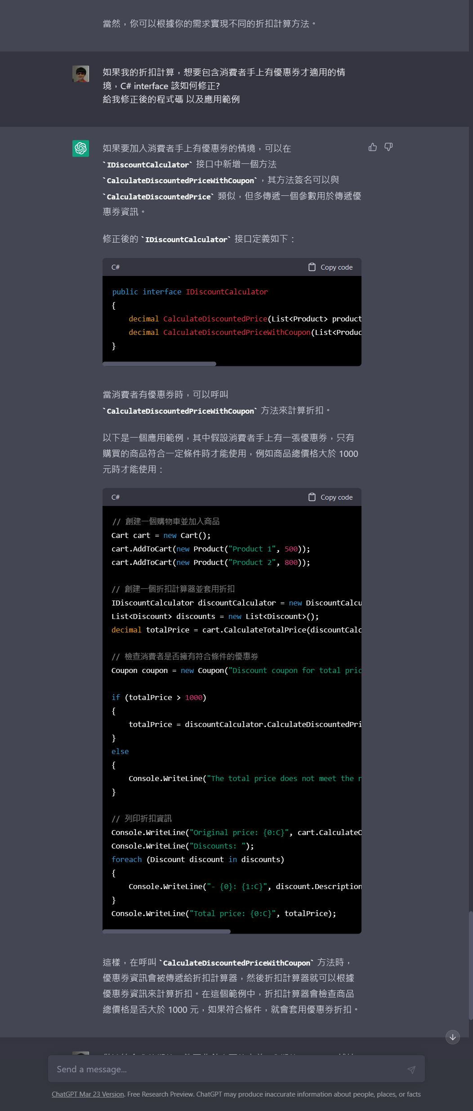
Task: Click the clipboard icon above the interface code
Action: (312, 267)
